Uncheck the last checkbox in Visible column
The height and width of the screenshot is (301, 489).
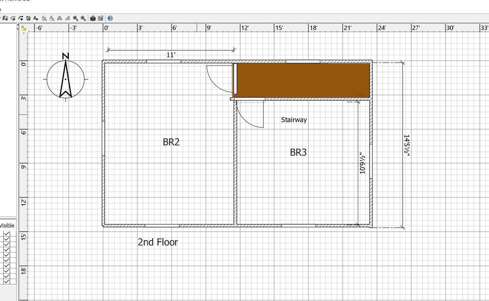tap(7, 281)
